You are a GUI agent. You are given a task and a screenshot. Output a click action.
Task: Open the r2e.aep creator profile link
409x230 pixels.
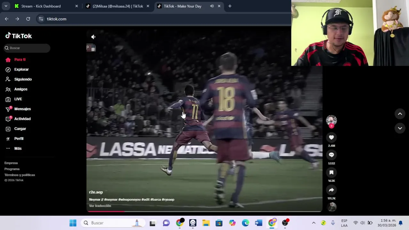(x=96, y=192)
